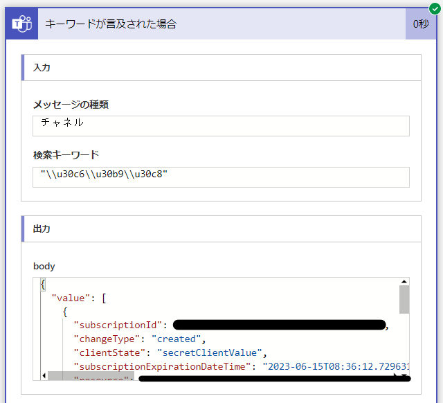This screenshot has width=443, height=403.
Task: Click the green success checkmark badge
Action: point(434,8)
